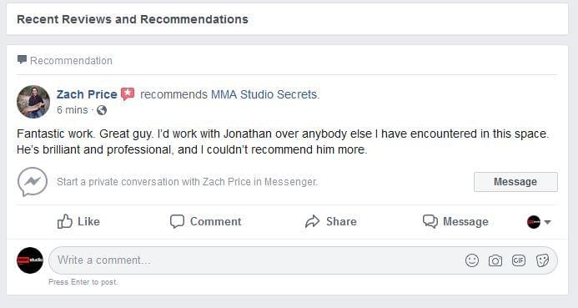The height and width of the screenshot is (308, 578).
Task: Open the emoji picker smiley icon
Action: (472, 260)
